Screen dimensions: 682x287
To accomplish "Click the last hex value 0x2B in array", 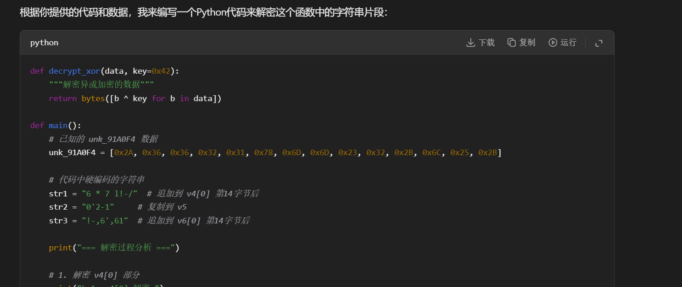I will tap(487, 152).
